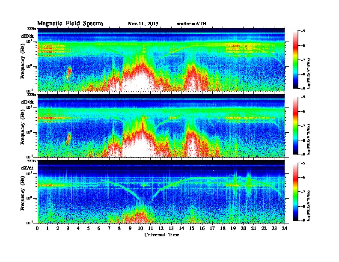This screenshot has width=339, height=262.
Task: Click the x-axis tick label "11"
Action: (151, 228)
